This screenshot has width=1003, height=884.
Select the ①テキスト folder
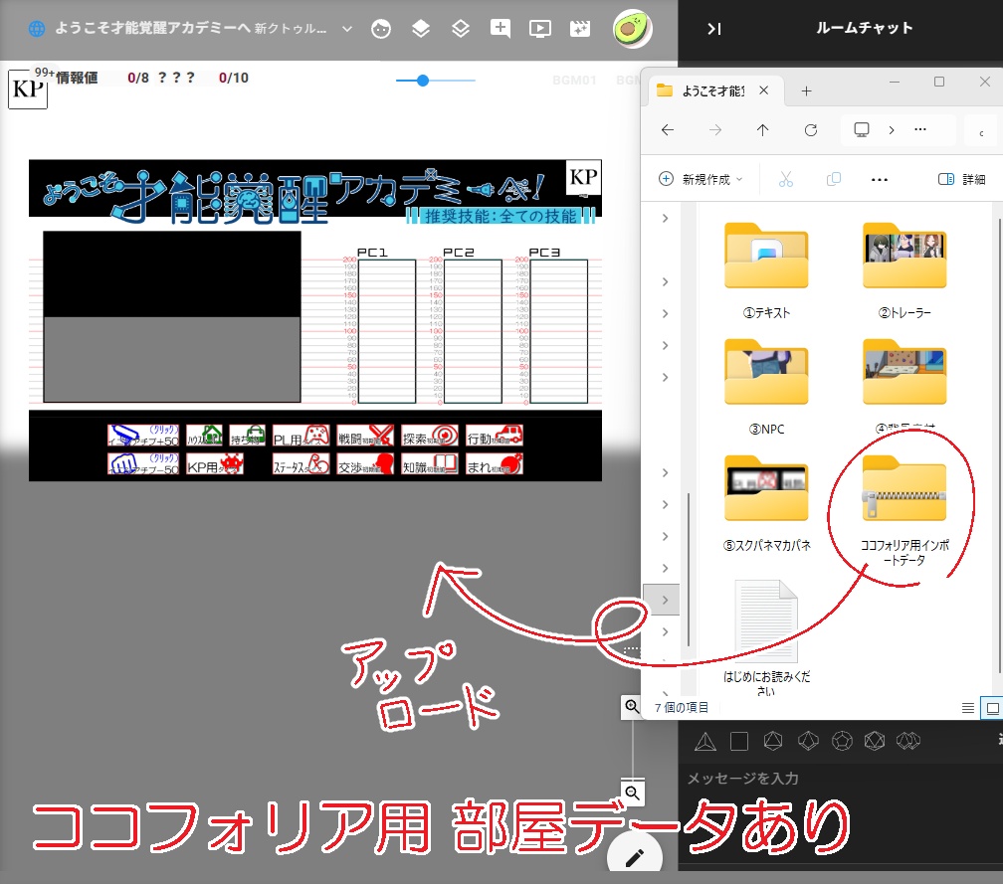[x=766, y=269]
